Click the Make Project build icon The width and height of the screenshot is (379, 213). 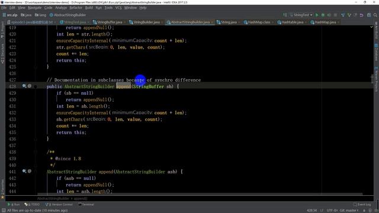(285, 15)
